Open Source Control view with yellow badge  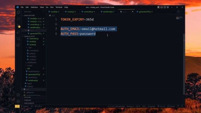click(18, 25)
